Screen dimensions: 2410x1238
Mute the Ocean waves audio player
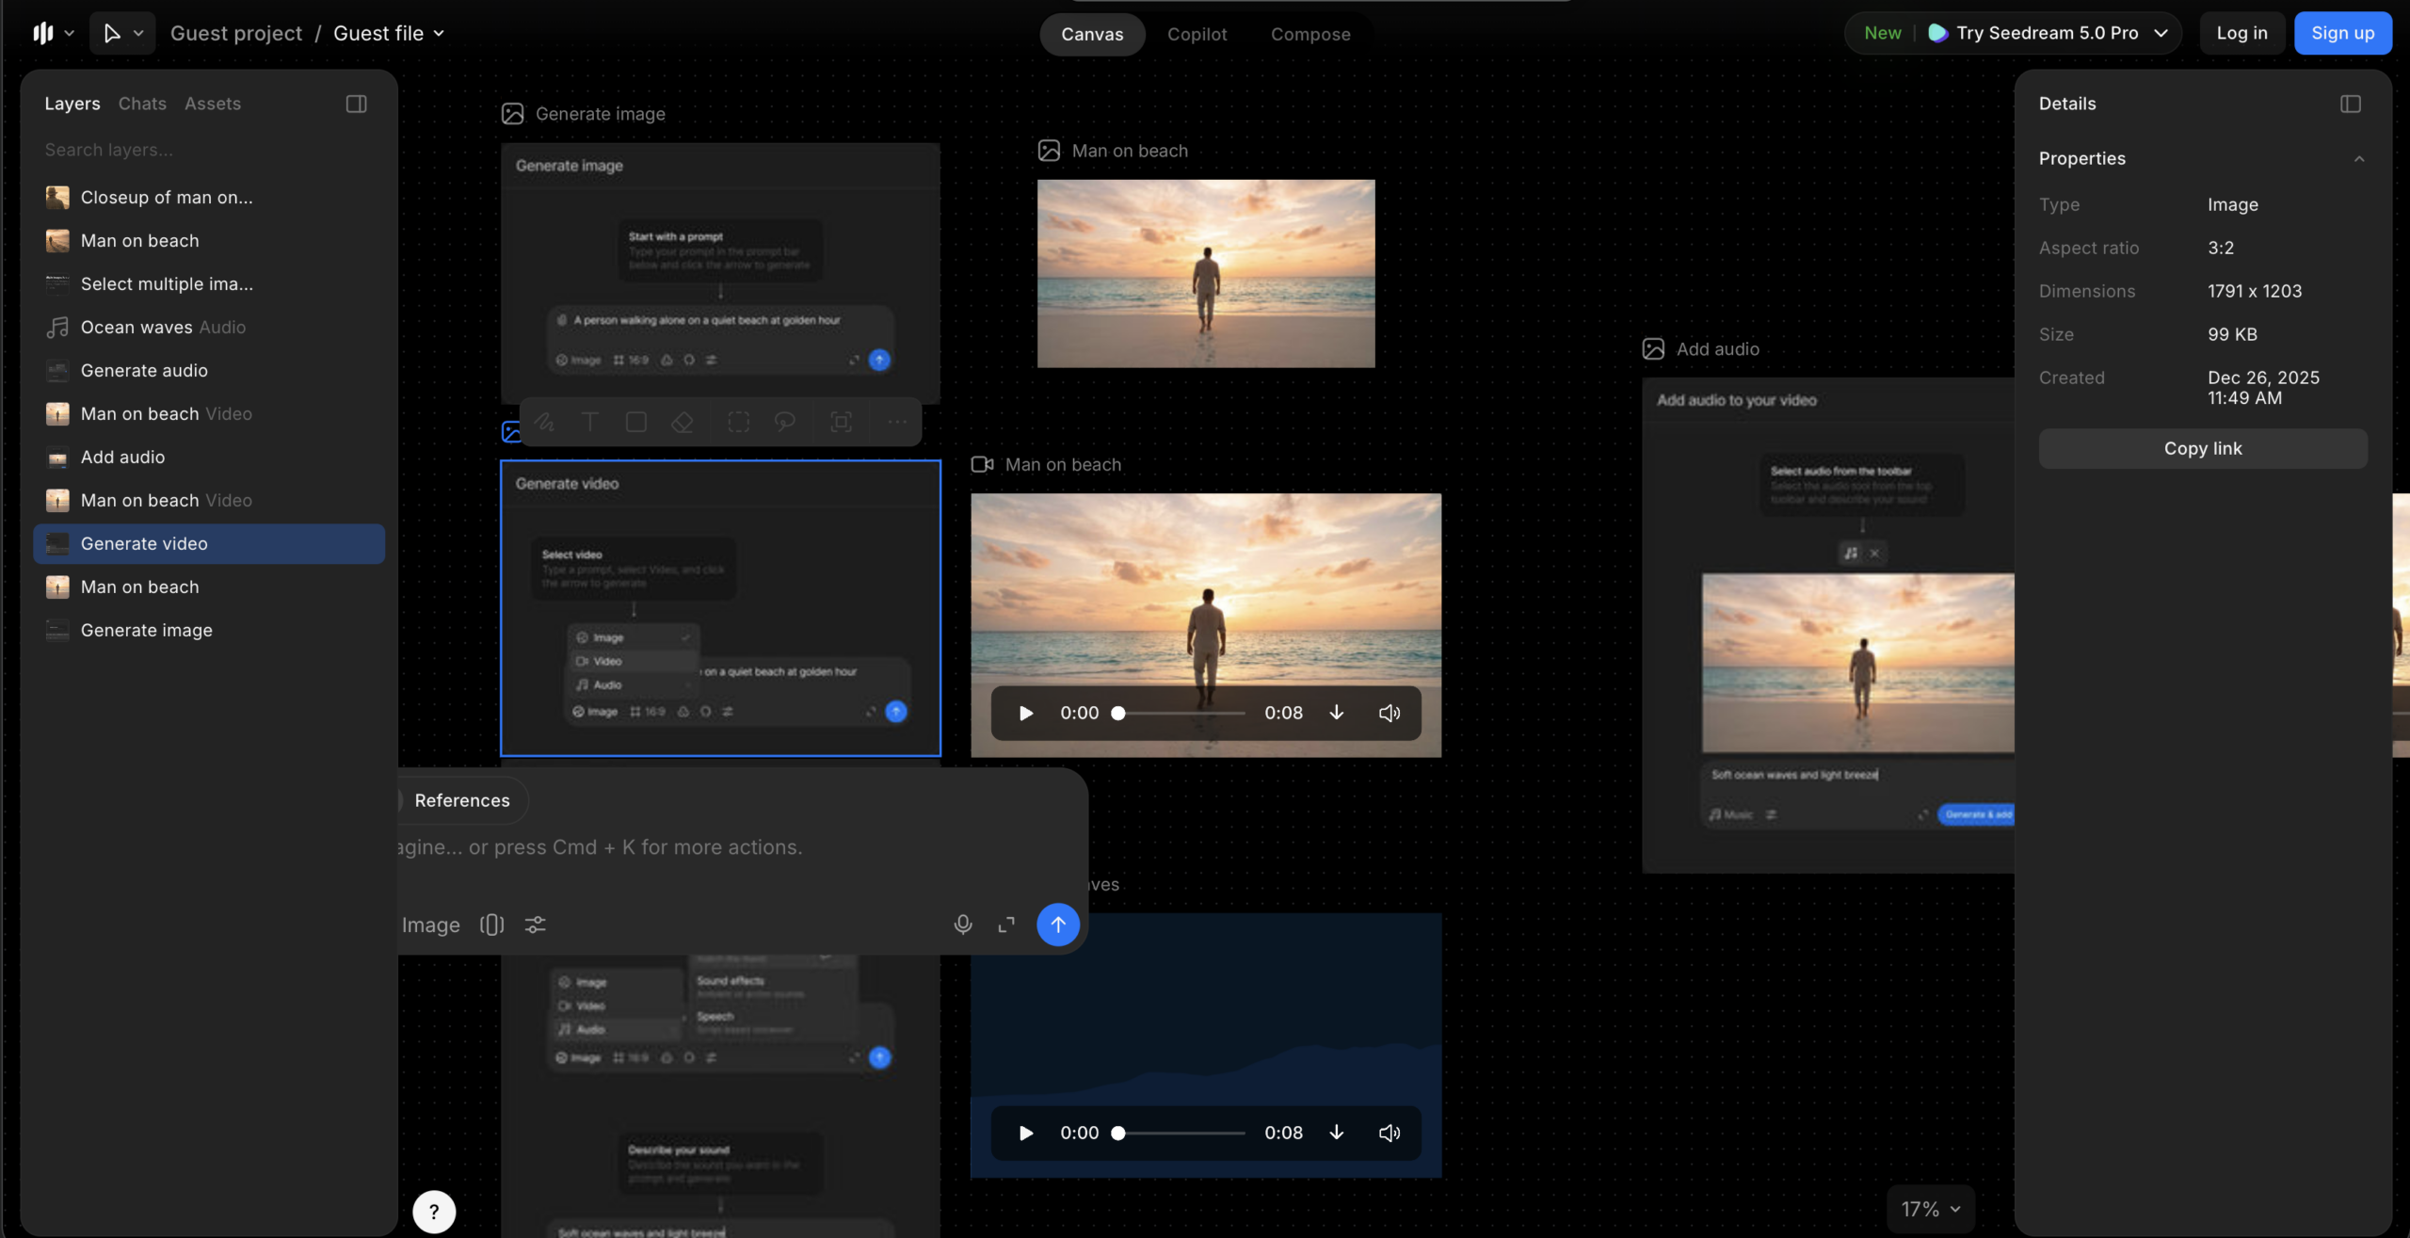(1390, 1133)
